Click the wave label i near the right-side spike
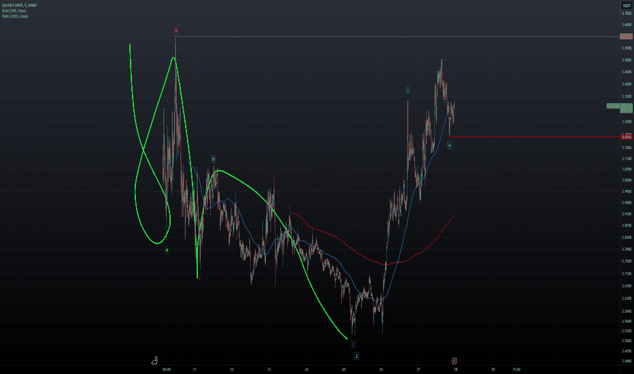 [x=407, y=90]
